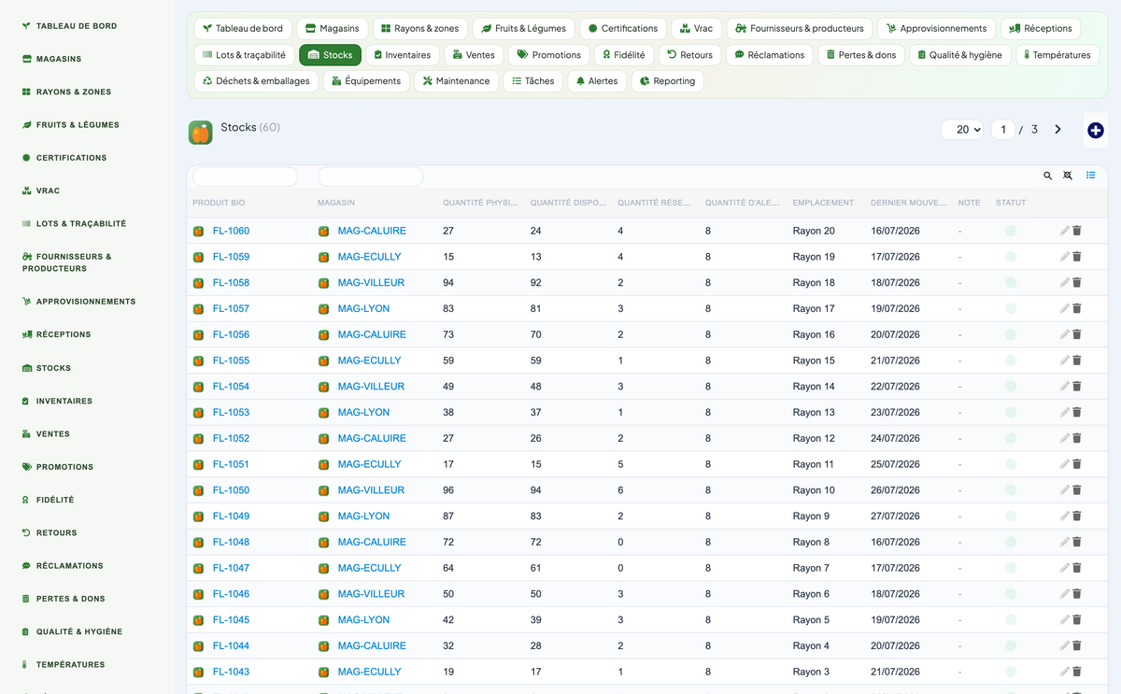The height and width of the screenshot is (694, 1121).
Task: Edit the FL-1045 row with the pencil icon
Action: [1064, 620]
